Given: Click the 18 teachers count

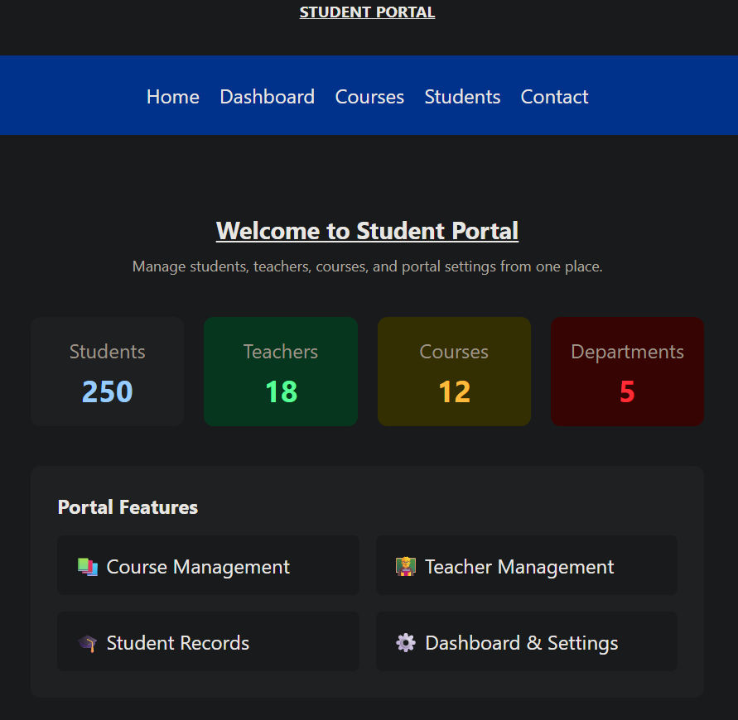Looking at the screenshot, I should coord(281,391).
